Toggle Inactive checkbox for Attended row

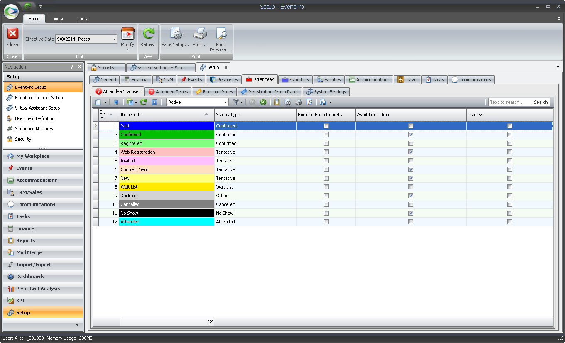point(510,222)
